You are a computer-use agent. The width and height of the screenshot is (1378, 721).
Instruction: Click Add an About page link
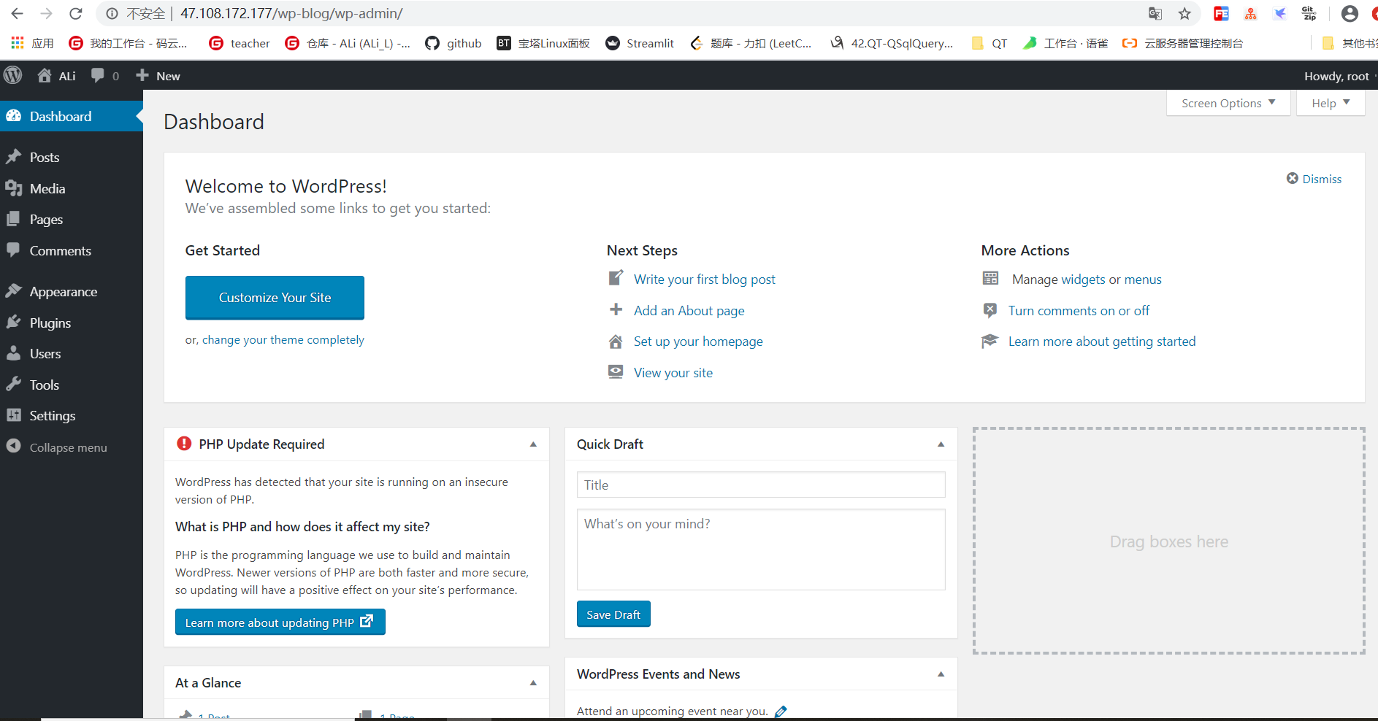click(x=689, y=310)
